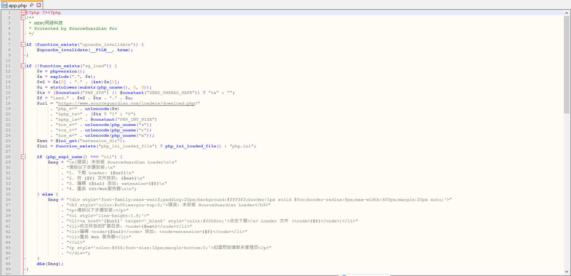Click the '如需帮助请联系管理员' text on line 45
This screenshot has height=276, width=571.
pyautogui.click(x=236, y=247)
